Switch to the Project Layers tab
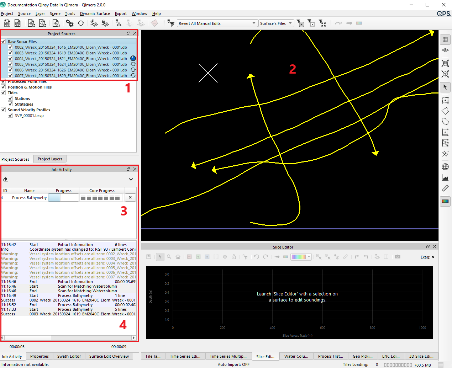Screen dimensions: 452x368 click(50, 159)
